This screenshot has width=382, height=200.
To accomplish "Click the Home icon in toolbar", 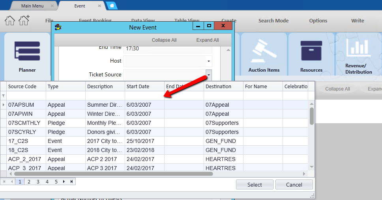I will point(10,20).
